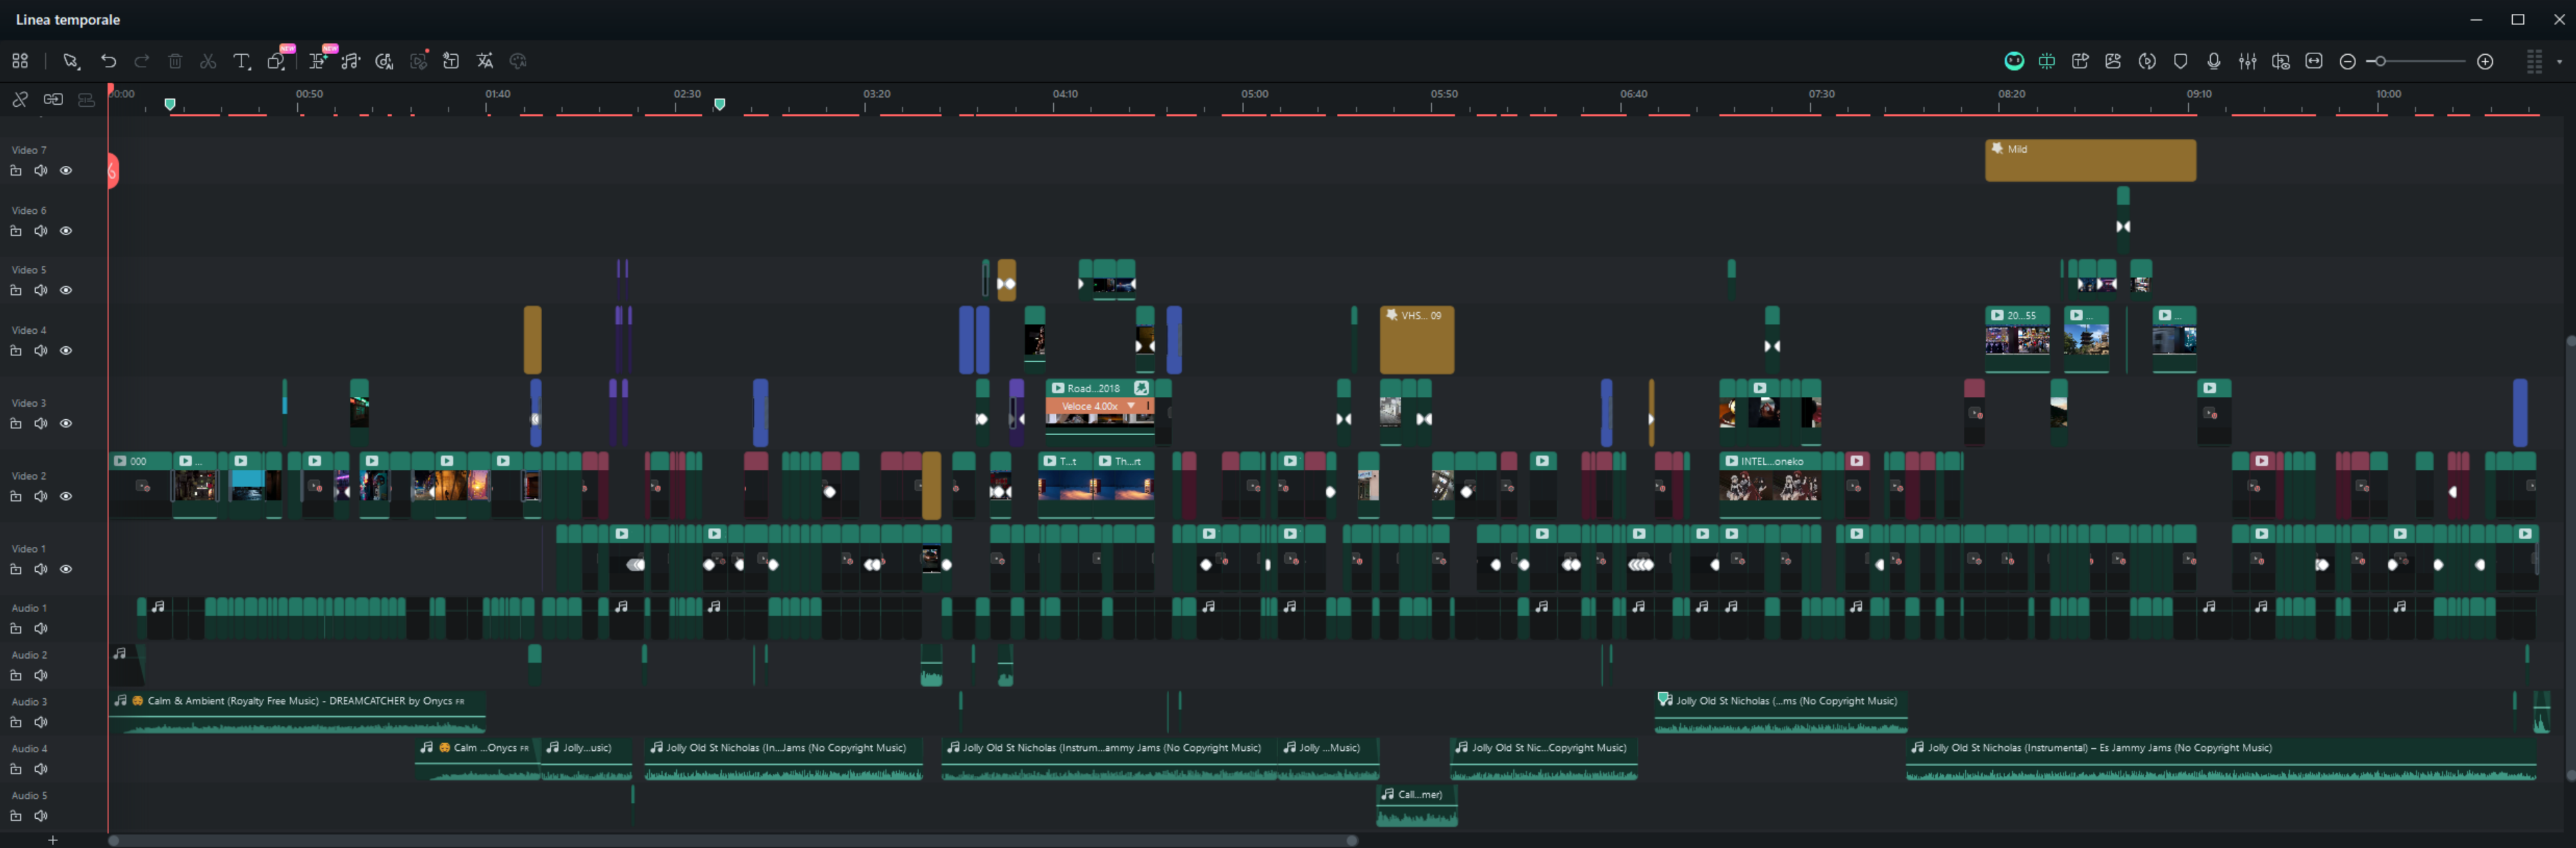
Task: Select the INTEL...oneko clip on Video 2
Action: 1769,485
